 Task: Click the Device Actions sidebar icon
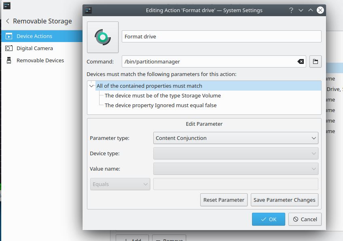point(9,36)
